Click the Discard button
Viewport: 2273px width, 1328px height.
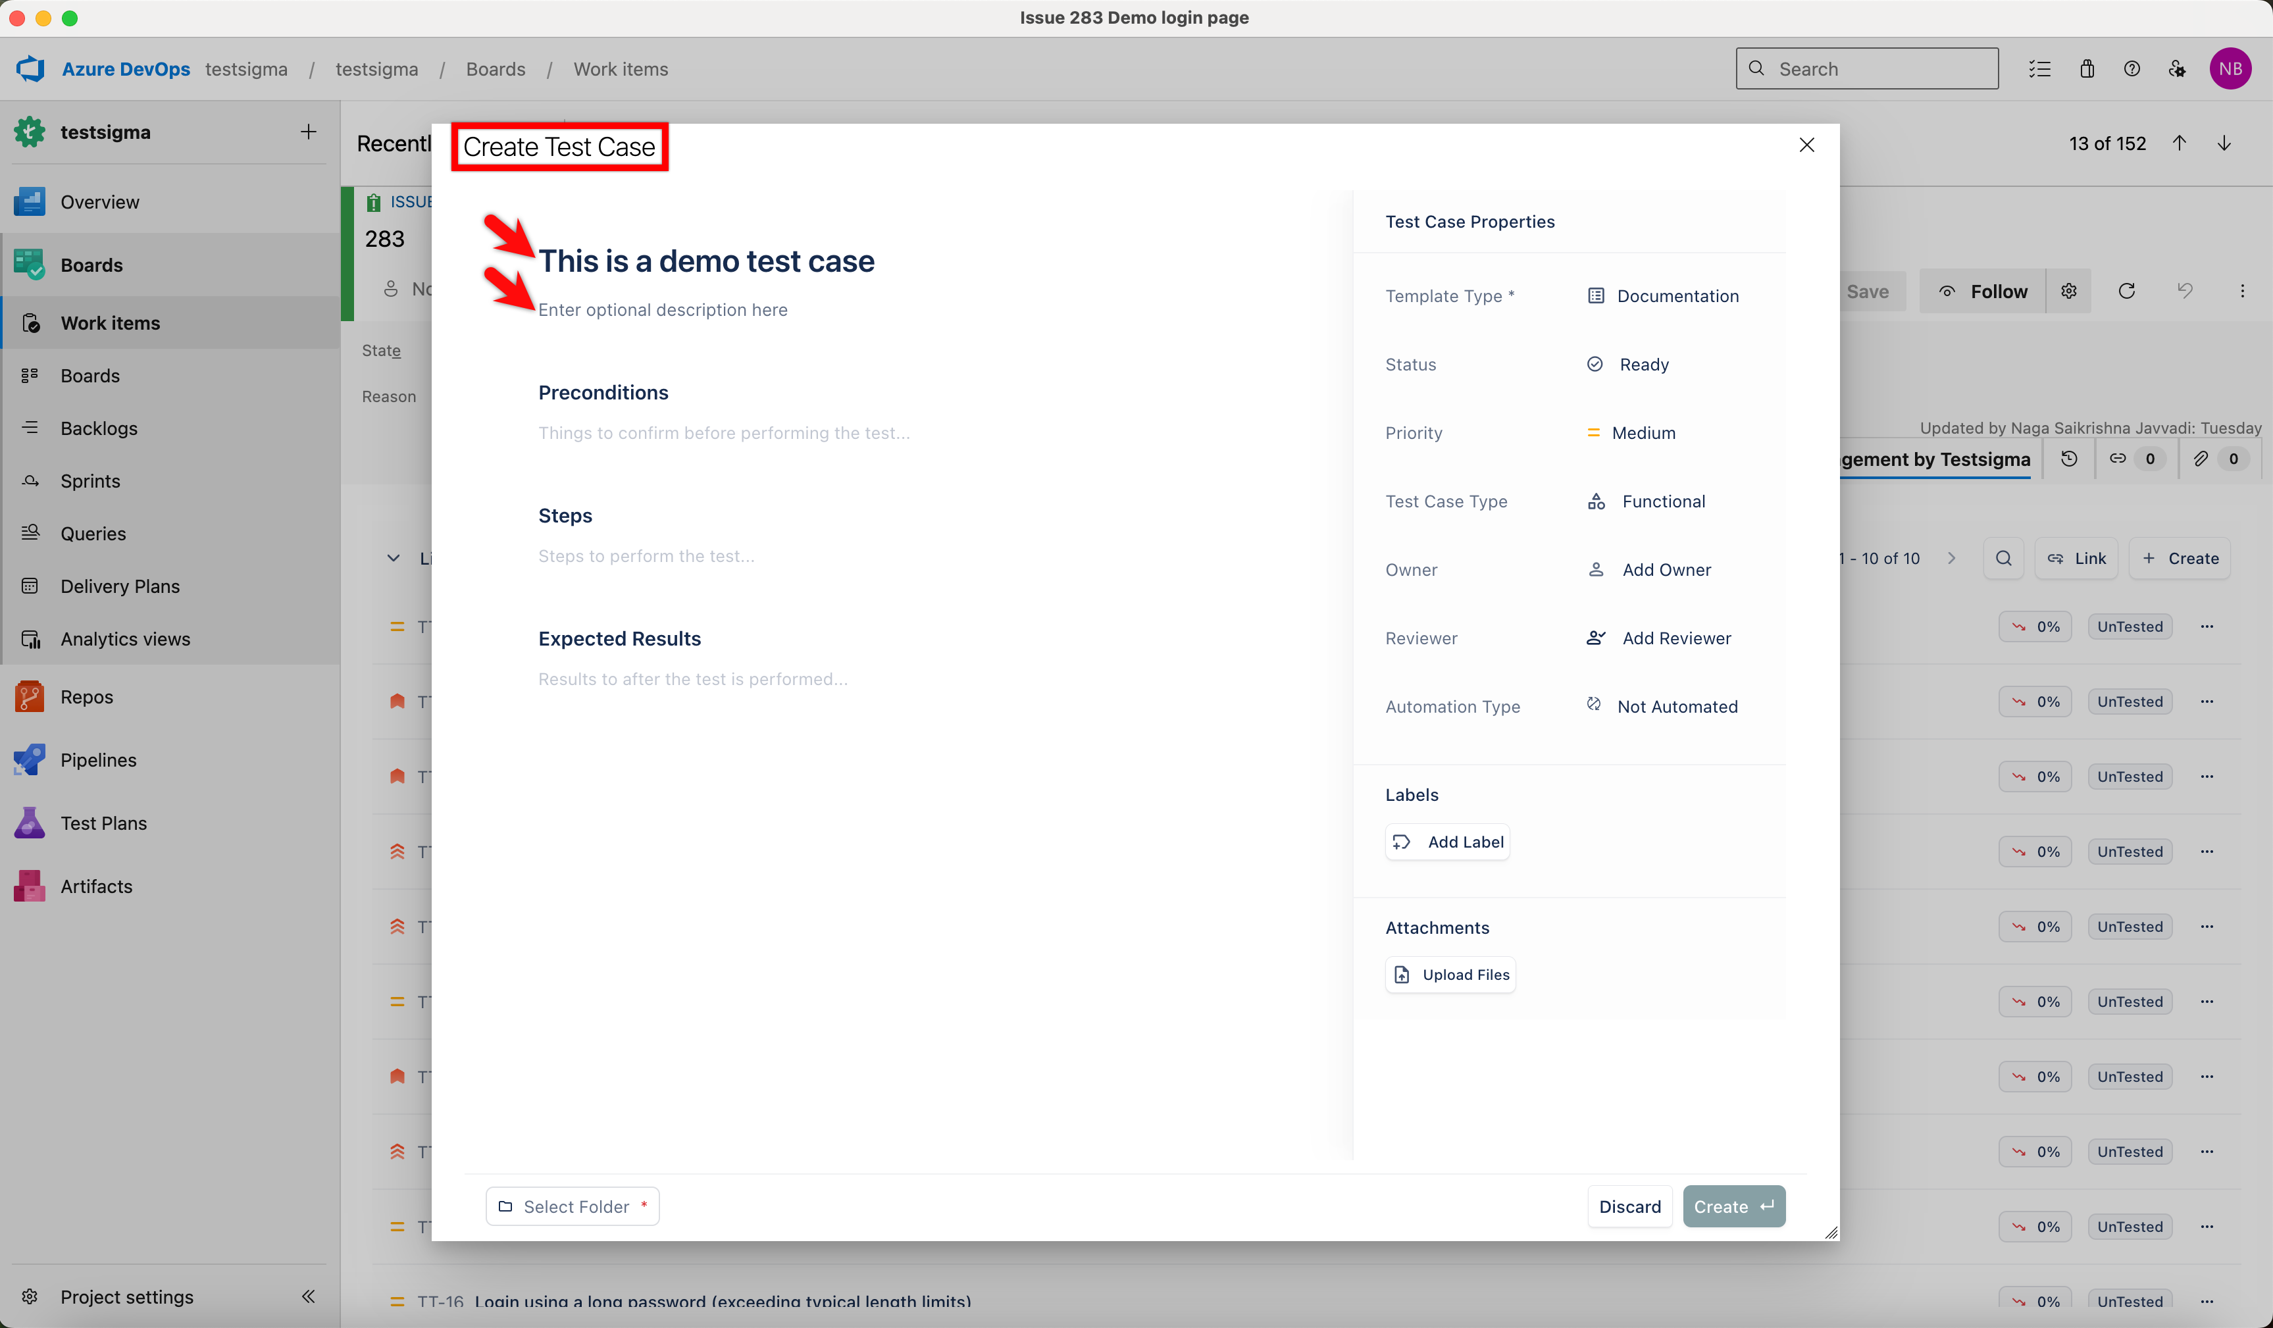tap(1629, 1206)
